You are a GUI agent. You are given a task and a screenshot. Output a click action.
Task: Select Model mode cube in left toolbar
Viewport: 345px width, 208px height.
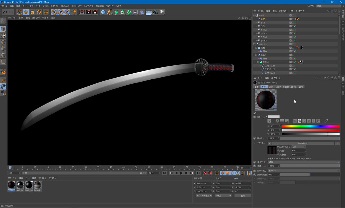click(x=3, y=29)
